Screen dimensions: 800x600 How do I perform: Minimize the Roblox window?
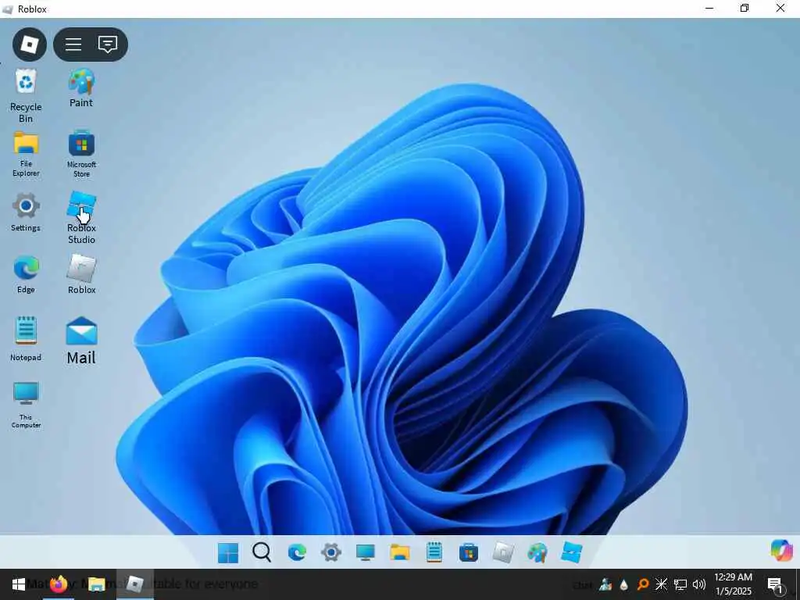(709, 8)
